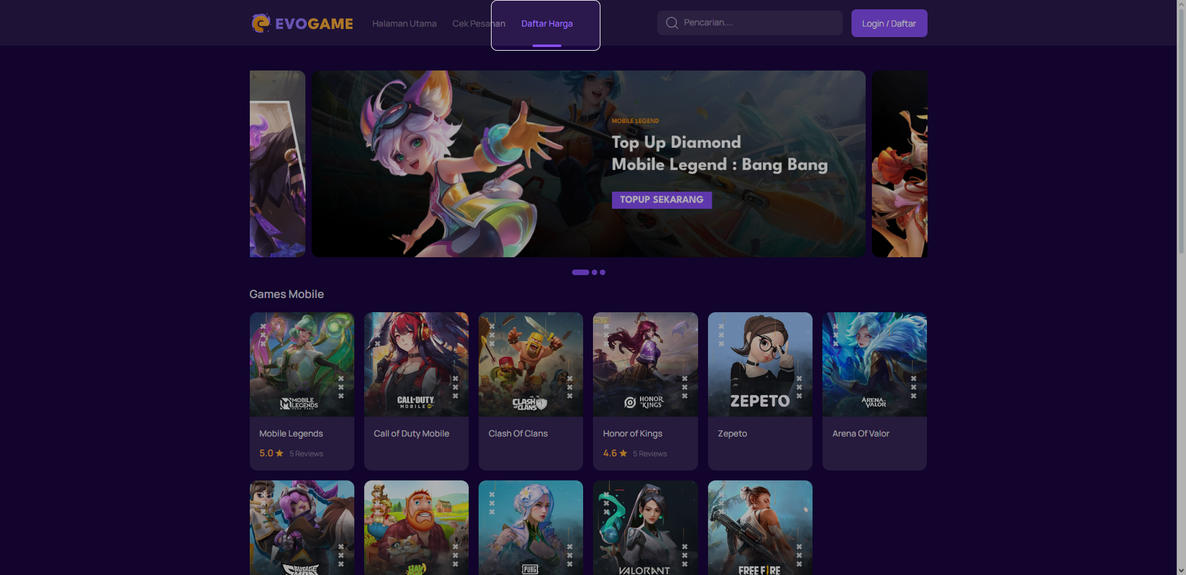This screenshot has width=1186, height=575.
Task: Open the Cek Pesanan page
Action: click(479, 23)
